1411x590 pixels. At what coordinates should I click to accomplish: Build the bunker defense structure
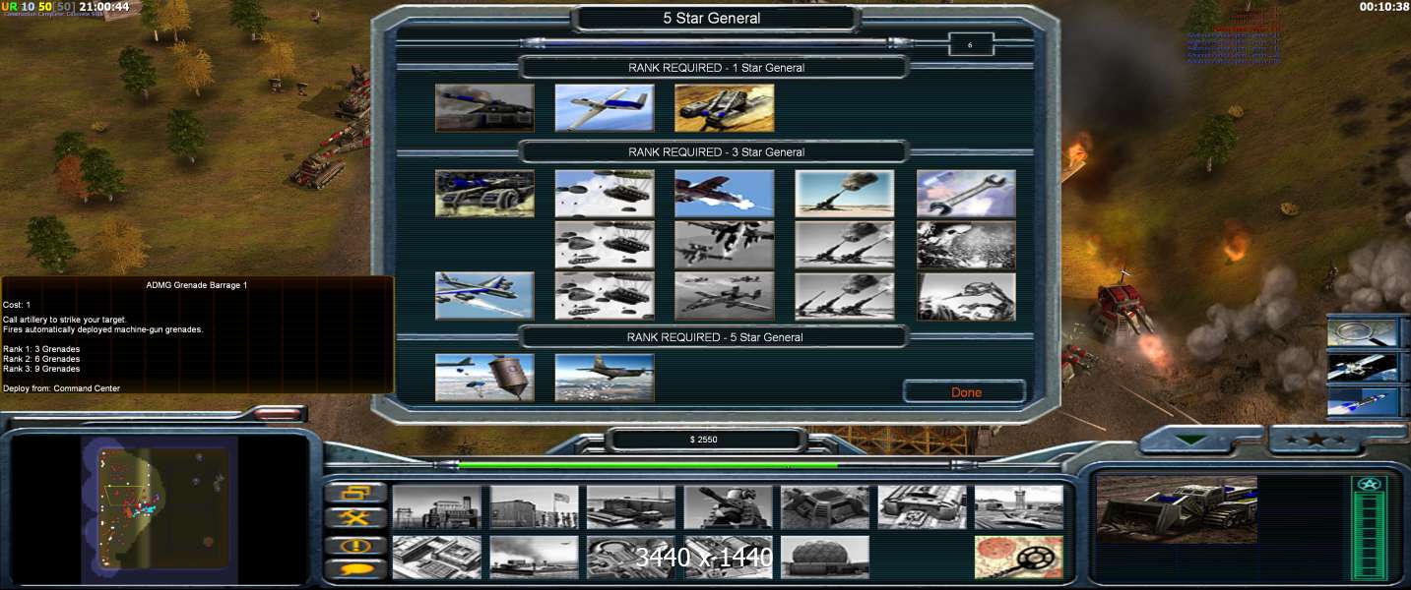pyautogui.click(x=825, y=506)
